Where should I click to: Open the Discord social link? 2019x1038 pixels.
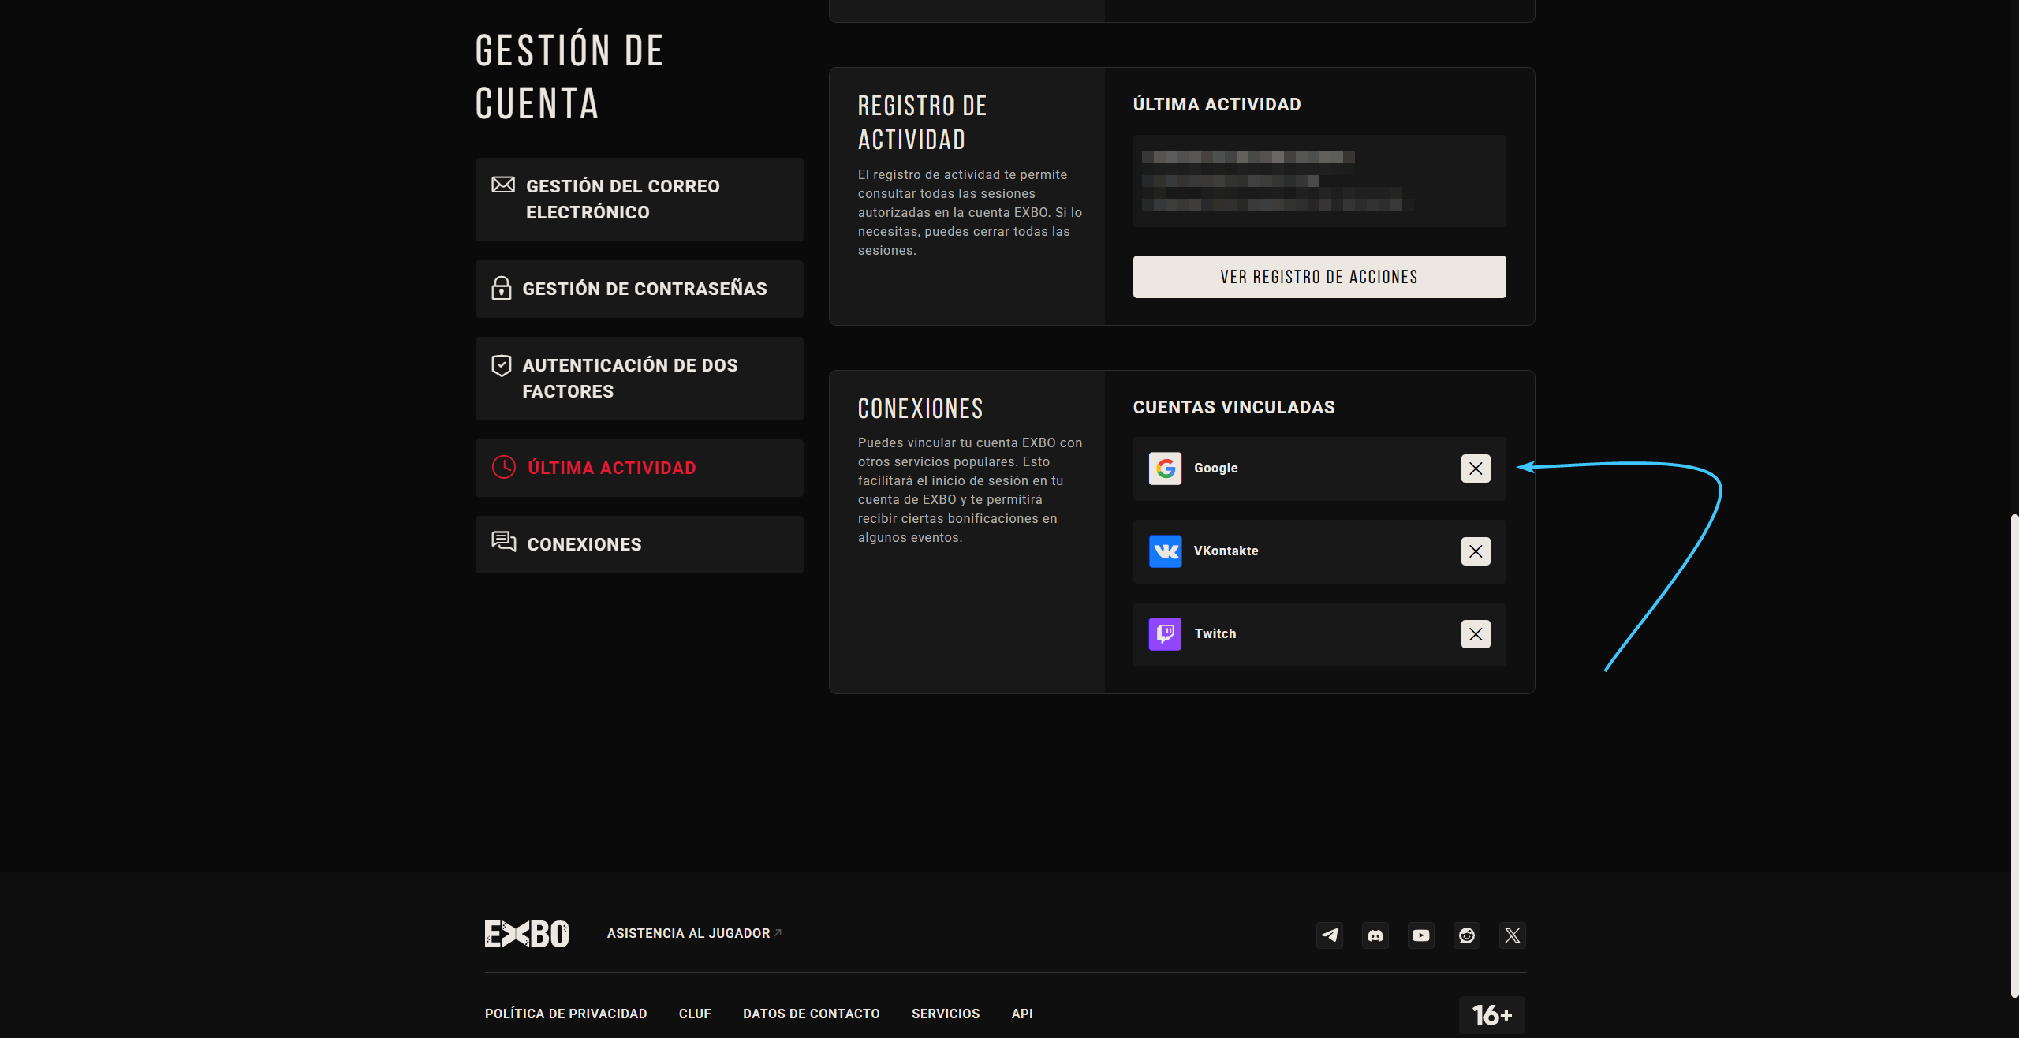1375,935
